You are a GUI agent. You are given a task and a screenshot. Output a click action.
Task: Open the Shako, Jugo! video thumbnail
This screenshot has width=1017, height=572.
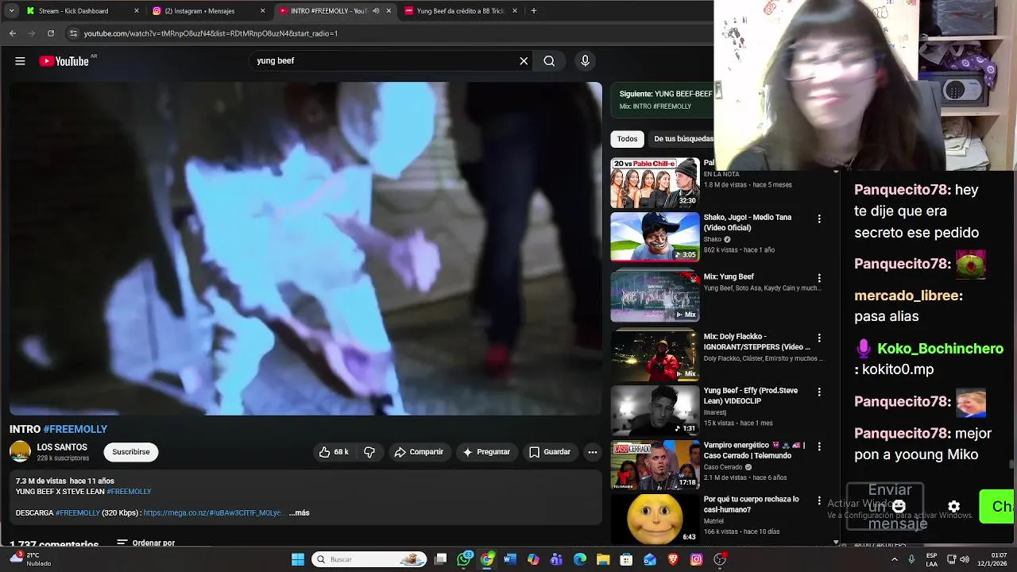655,237
